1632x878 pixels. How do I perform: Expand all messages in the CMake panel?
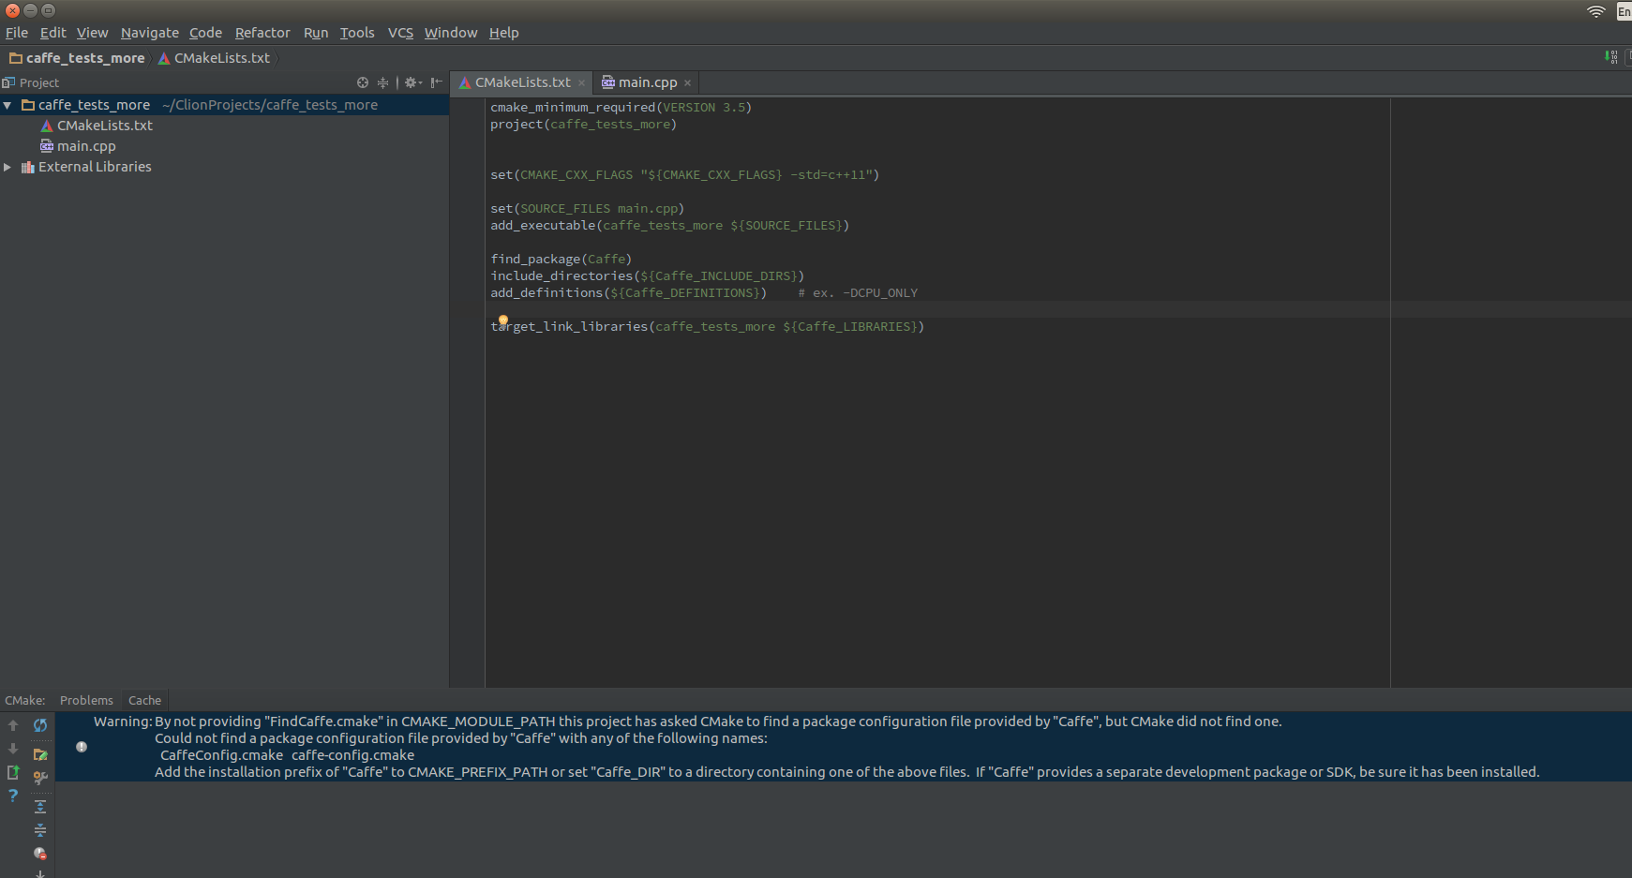coord(40,806)
